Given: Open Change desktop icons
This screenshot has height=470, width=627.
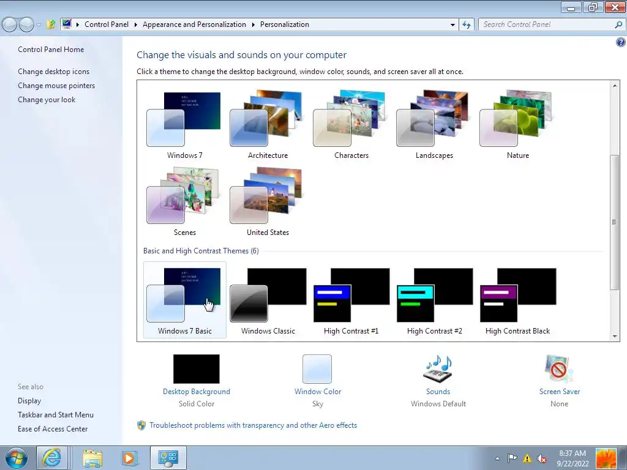Looking at the screenshot, I should [54, 72].
